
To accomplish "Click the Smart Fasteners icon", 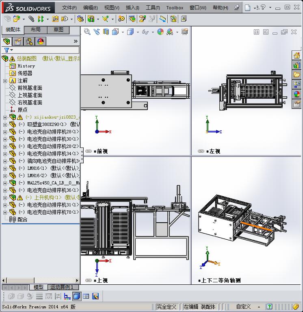I will click(x=55, y=19).
